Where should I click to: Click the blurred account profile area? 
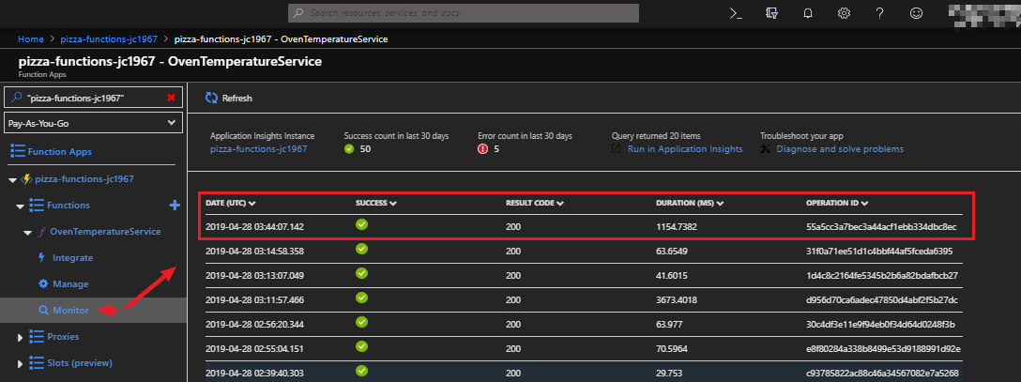(x=983, y=14)
